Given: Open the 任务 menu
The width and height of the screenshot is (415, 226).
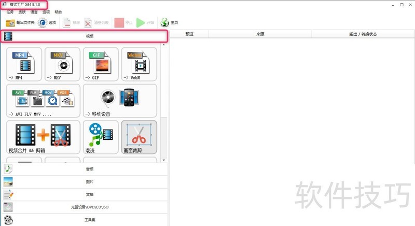Looking at the screenshot, I should (10, 12).
